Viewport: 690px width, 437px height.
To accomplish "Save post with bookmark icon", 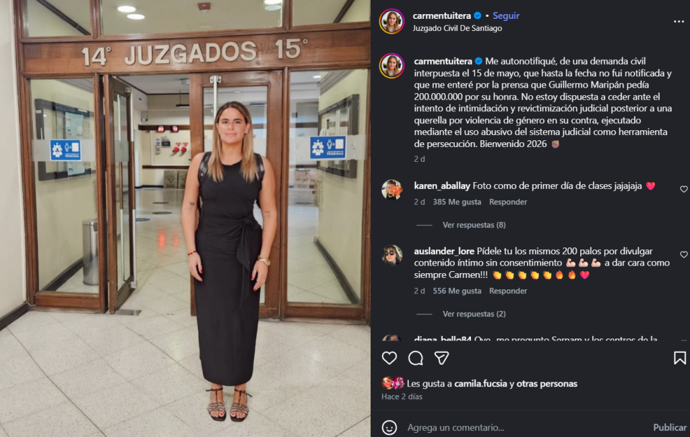I will [x=679, y=357].
